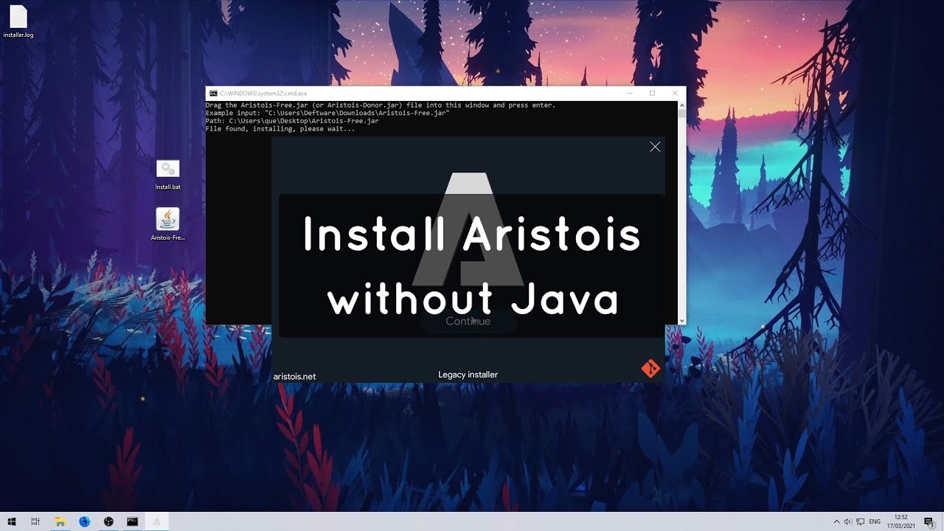Open the aristois.net link in installer
Viewport: 944px width, 531px height.
point(294,376)
